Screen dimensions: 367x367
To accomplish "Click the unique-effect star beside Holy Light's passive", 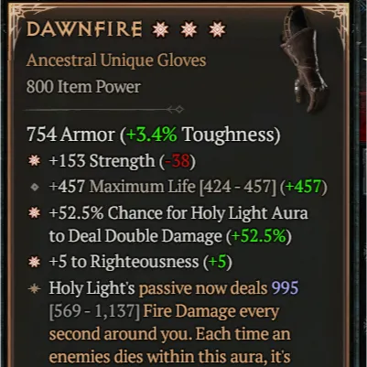I will point(34,288).
